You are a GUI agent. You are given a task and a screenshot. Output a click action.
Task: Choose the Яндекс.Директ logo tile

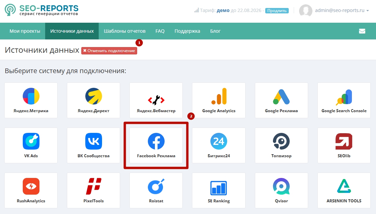point(94,96)
